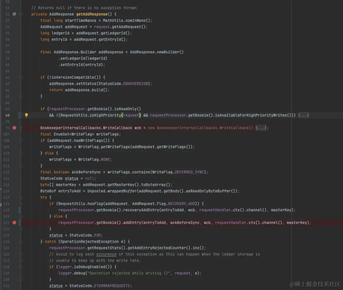Click the underlined word 'occurence' in comment

(106, 254)
